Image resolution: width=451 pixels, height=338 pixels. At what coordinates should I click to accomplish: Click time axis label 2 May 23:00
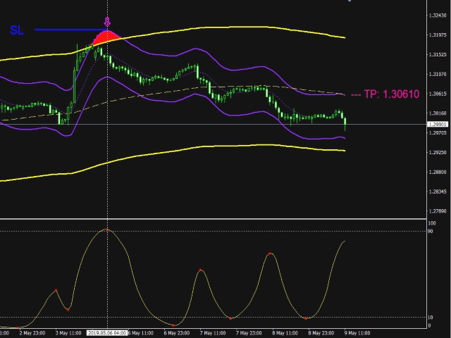pos(32,333)
